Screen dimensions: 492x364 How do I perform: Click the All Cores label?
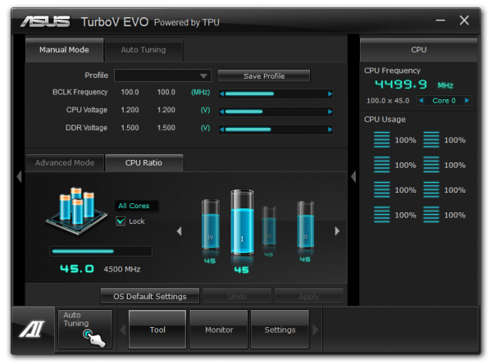(134, 206)
